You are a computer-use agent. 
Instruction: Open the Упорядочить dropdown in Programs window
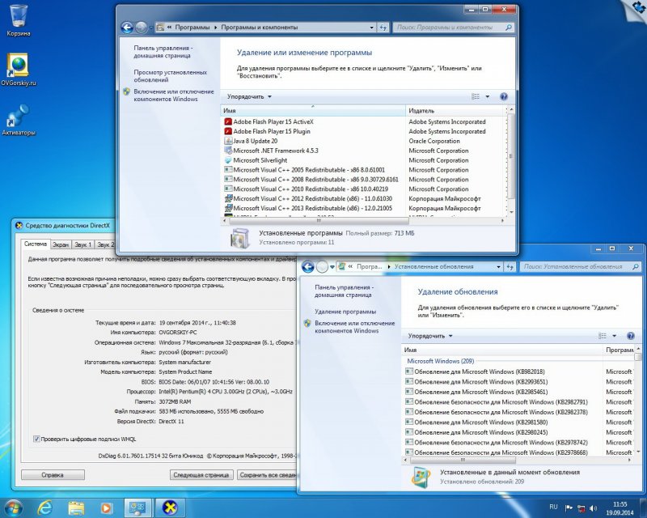tap(249, 96)
